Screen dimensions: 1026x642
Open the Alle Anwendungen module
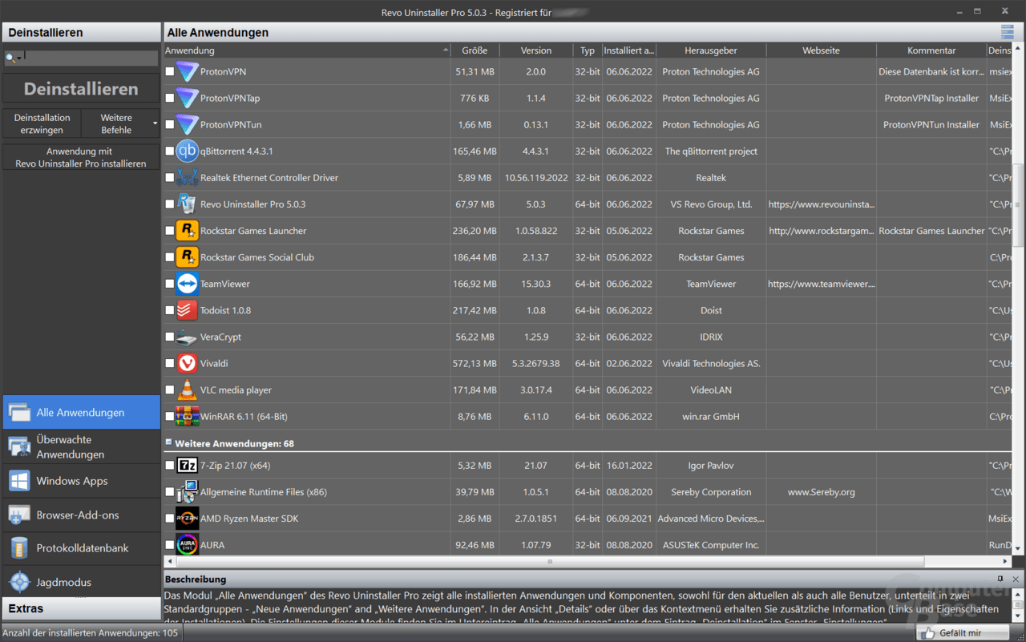click(81, 412)
